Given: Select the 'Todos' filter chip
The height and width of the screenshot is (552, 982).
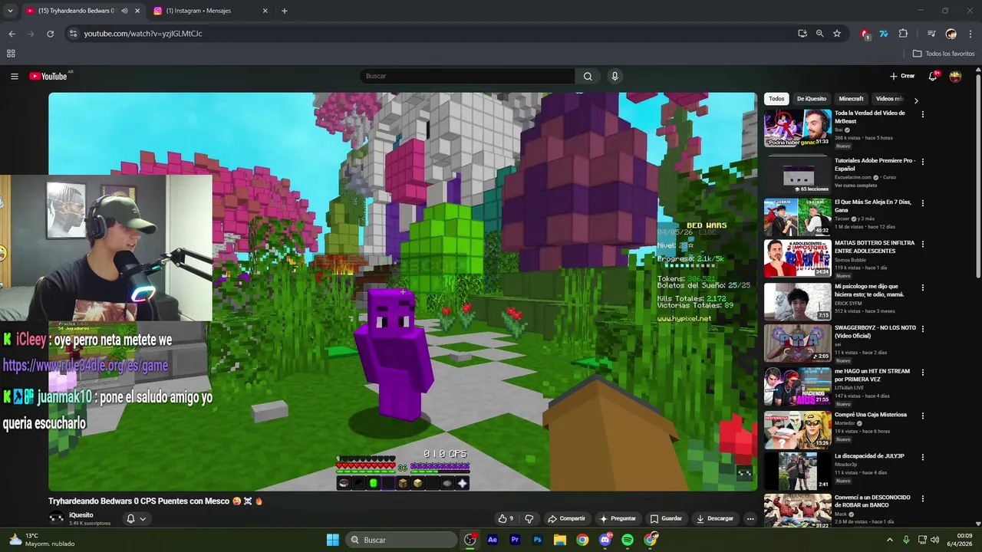Looking at the screenshot, I should (x=777, y=99).
